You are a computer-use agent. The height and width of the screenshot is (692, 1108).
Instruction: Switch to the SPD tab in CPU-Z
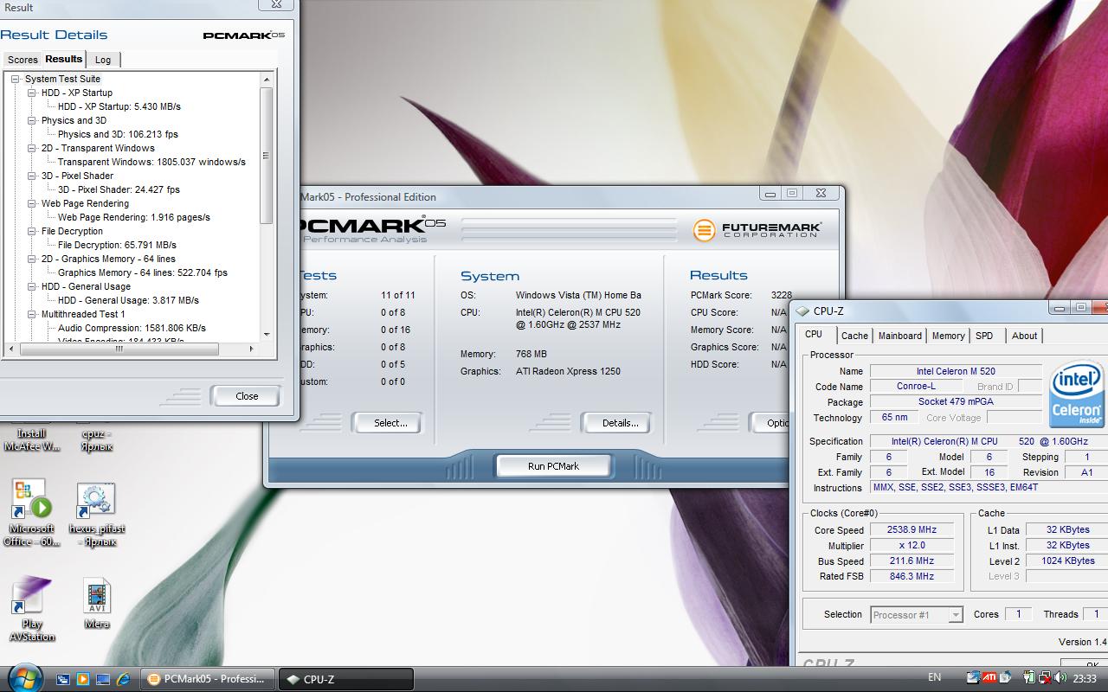pyautogui.click(x=984, y=336)
